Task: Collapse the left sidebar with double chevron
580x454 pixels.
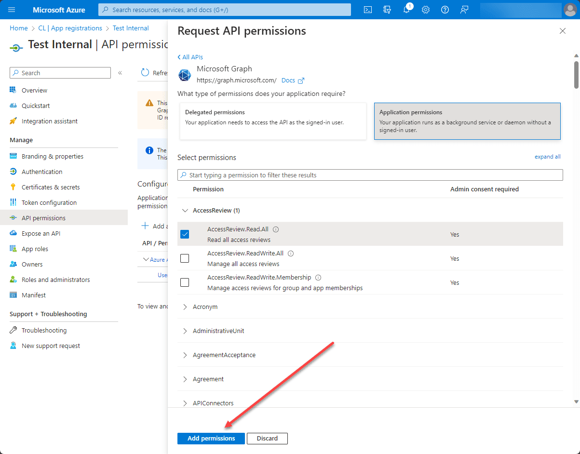Action: (x=120, y=73)
